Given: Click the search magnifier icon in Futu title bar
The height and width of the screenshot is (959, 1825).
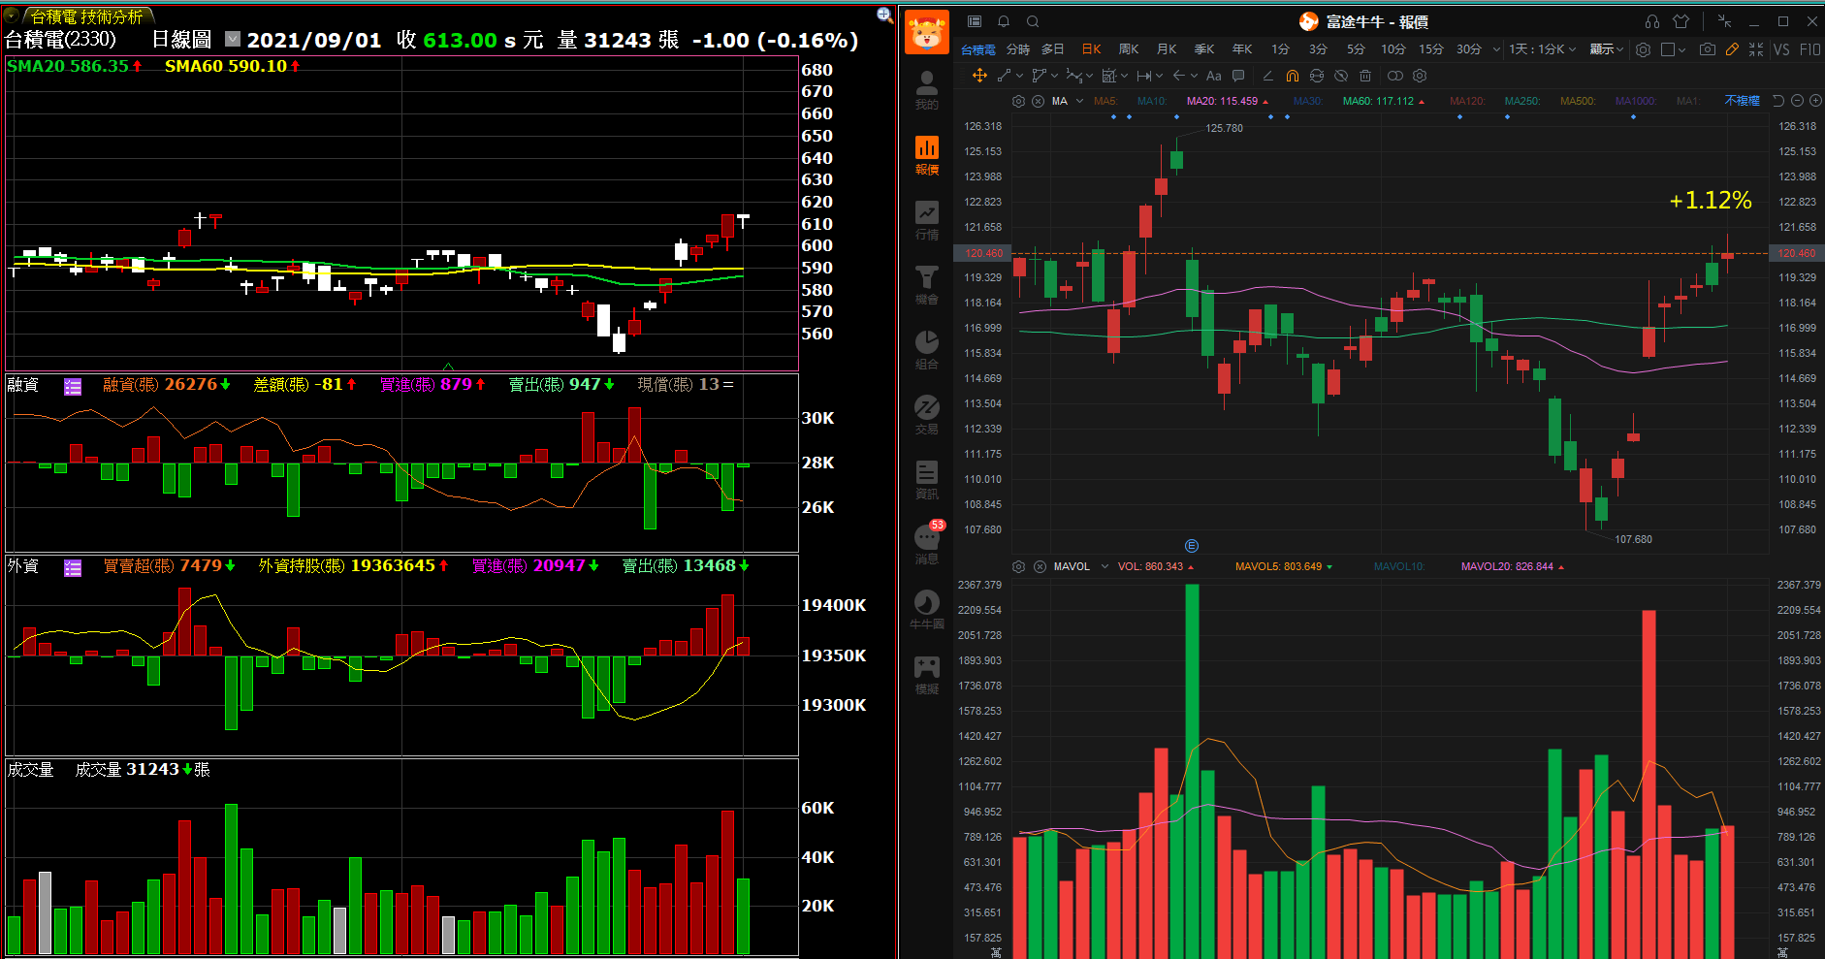Looking at the screenshot, I should click(x=1033, y=21).
